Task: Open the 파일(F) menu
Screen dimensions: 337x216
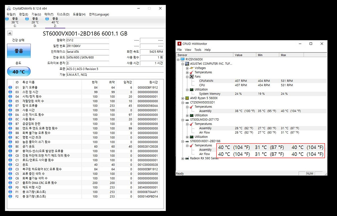Action: pyautogui.click(x=11, y=14)
